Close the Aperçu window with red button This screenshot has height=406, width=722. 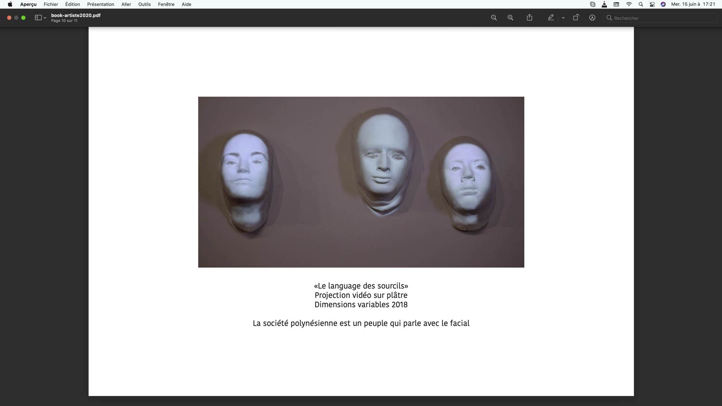(x=9, y=18)
